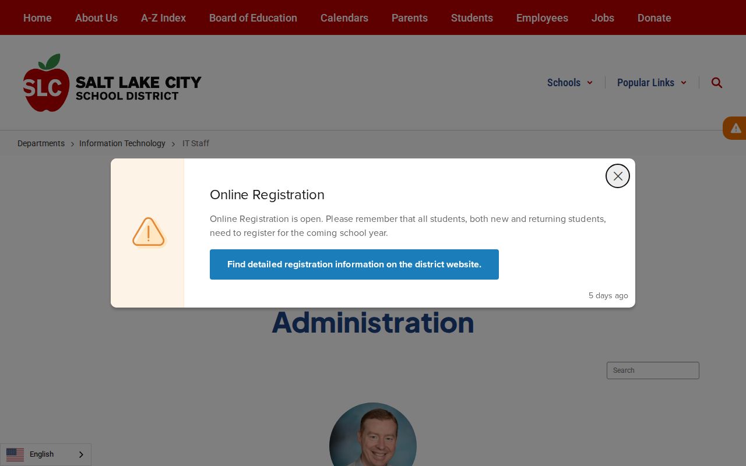Click the '5 days ago' timestamp
The image size is (746, 466).
(608, 295)
